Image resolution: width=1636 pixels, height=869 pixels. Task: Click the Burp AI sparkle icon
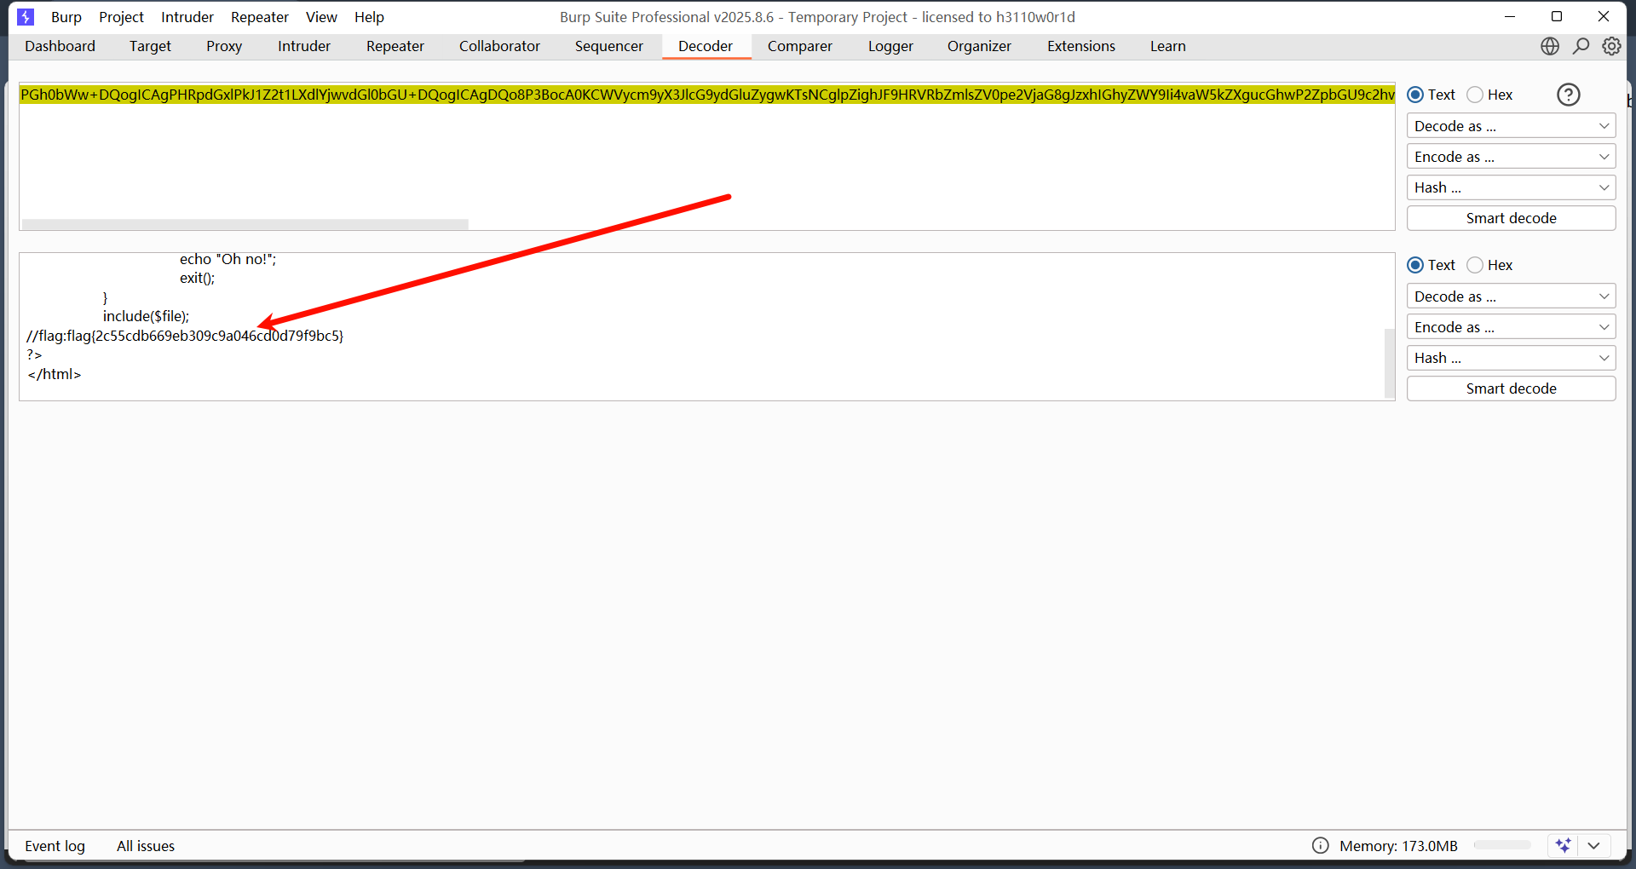click(x=1563, y=845)
